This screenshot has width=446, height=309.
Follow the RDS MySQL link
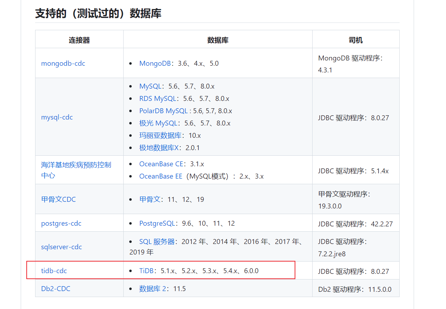(158, 98)
